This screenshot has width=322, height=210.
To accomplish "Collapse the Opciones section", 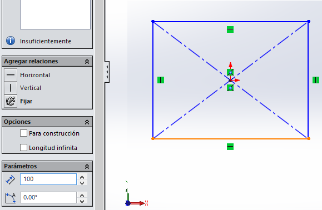I will click(87, 122).
